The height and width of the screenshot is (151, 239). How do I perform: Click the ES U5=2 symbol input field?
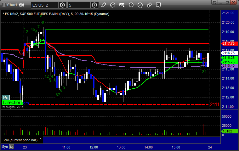pyautogui.click(x=43, y=5)
